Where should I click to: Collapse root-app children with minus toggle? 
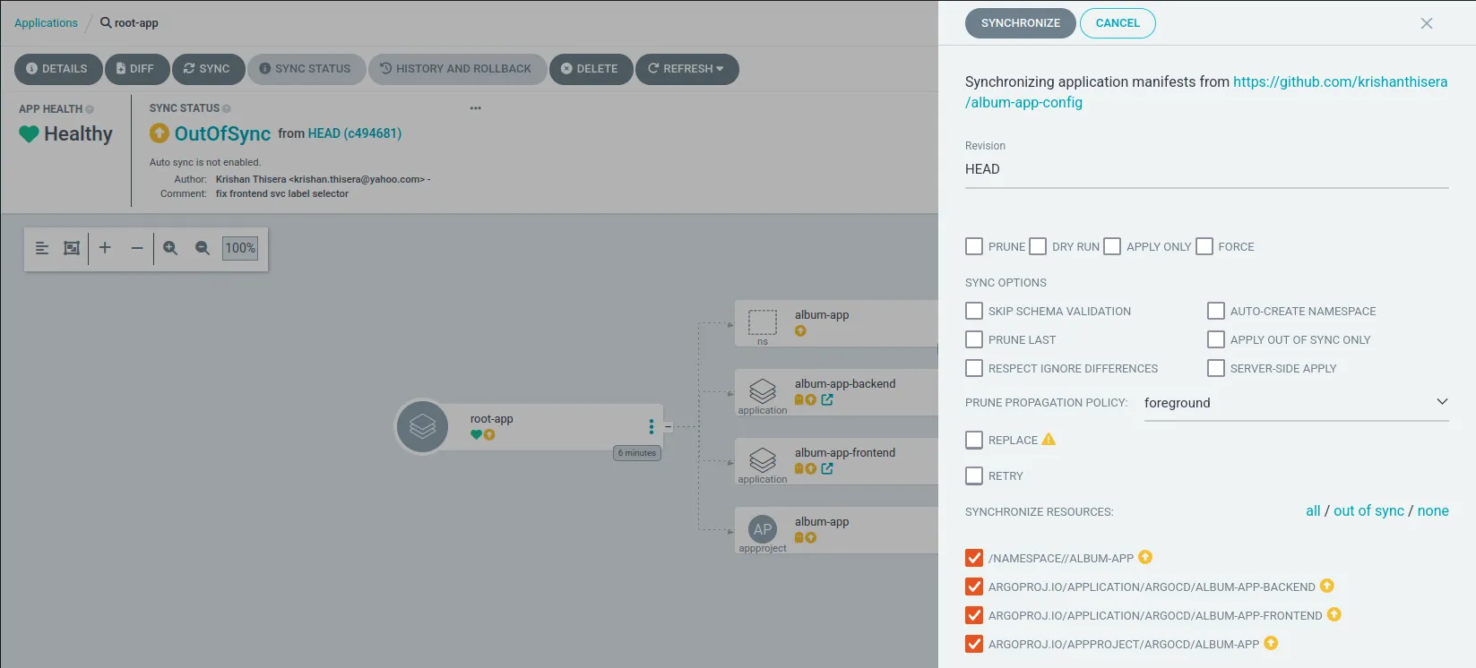point(668,427)
